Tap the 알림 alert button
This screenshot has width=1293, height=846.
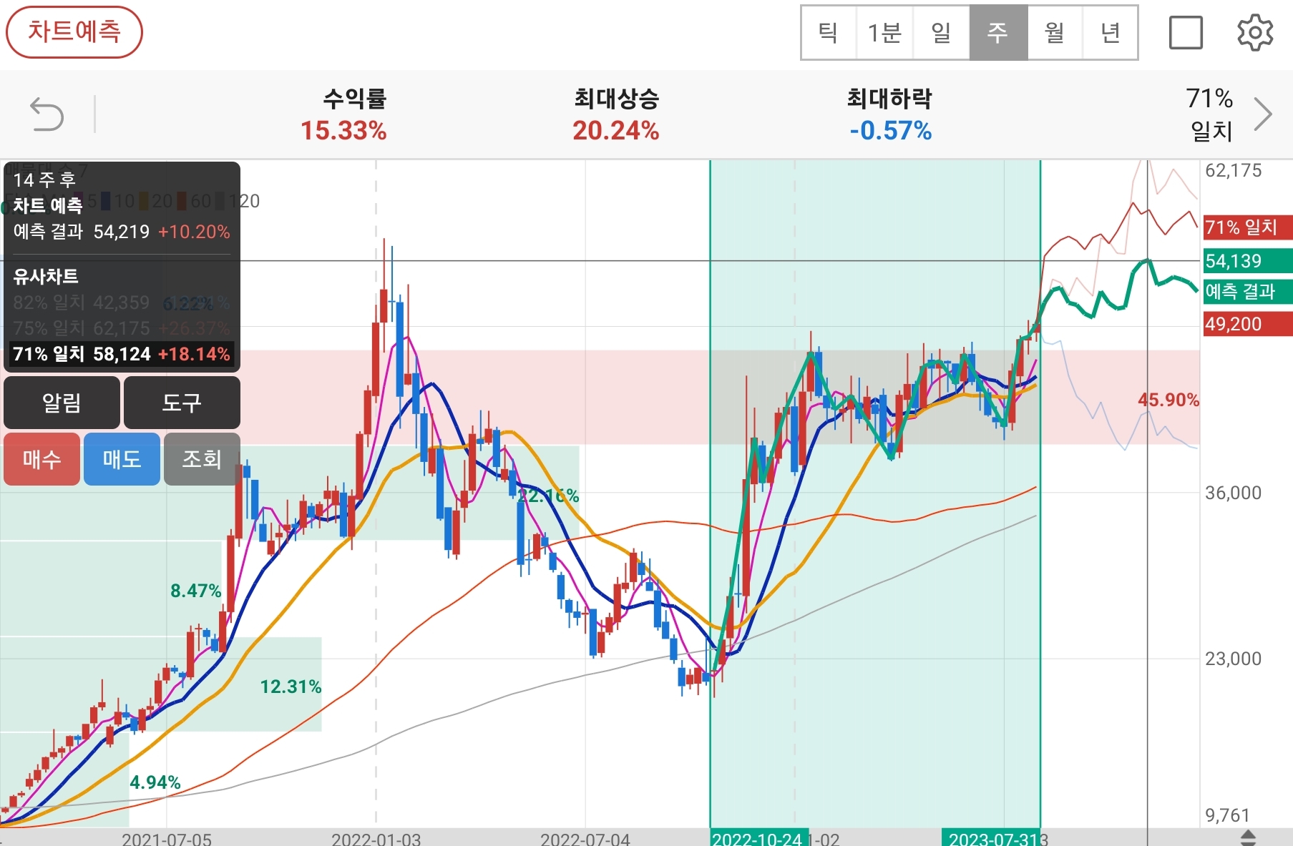[62, 403]
